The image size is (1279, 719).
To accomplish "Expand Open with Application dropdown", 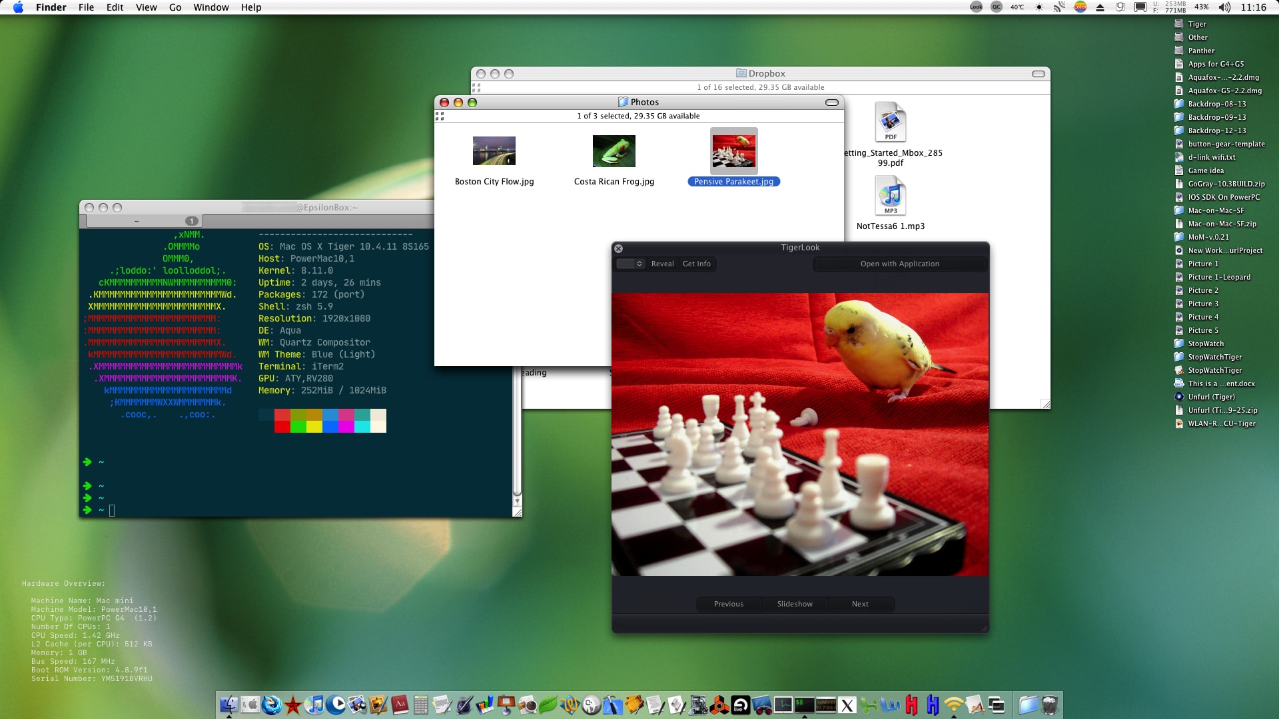I will [899, 264].
